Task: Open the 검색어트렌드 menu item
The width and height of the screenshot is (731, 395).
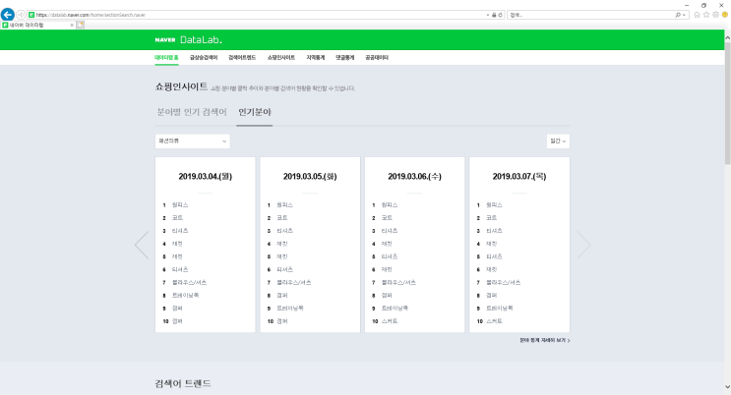Action: click(x=242, y=58)
